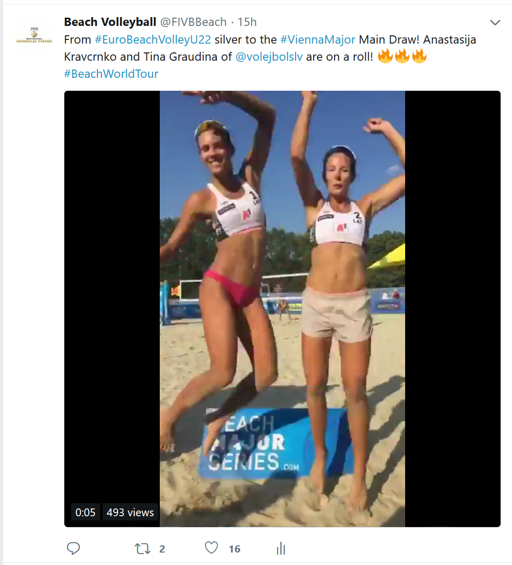
Task: Open the #EuroBeachVolleyU22 hashtag
Action: coord(153,39)
